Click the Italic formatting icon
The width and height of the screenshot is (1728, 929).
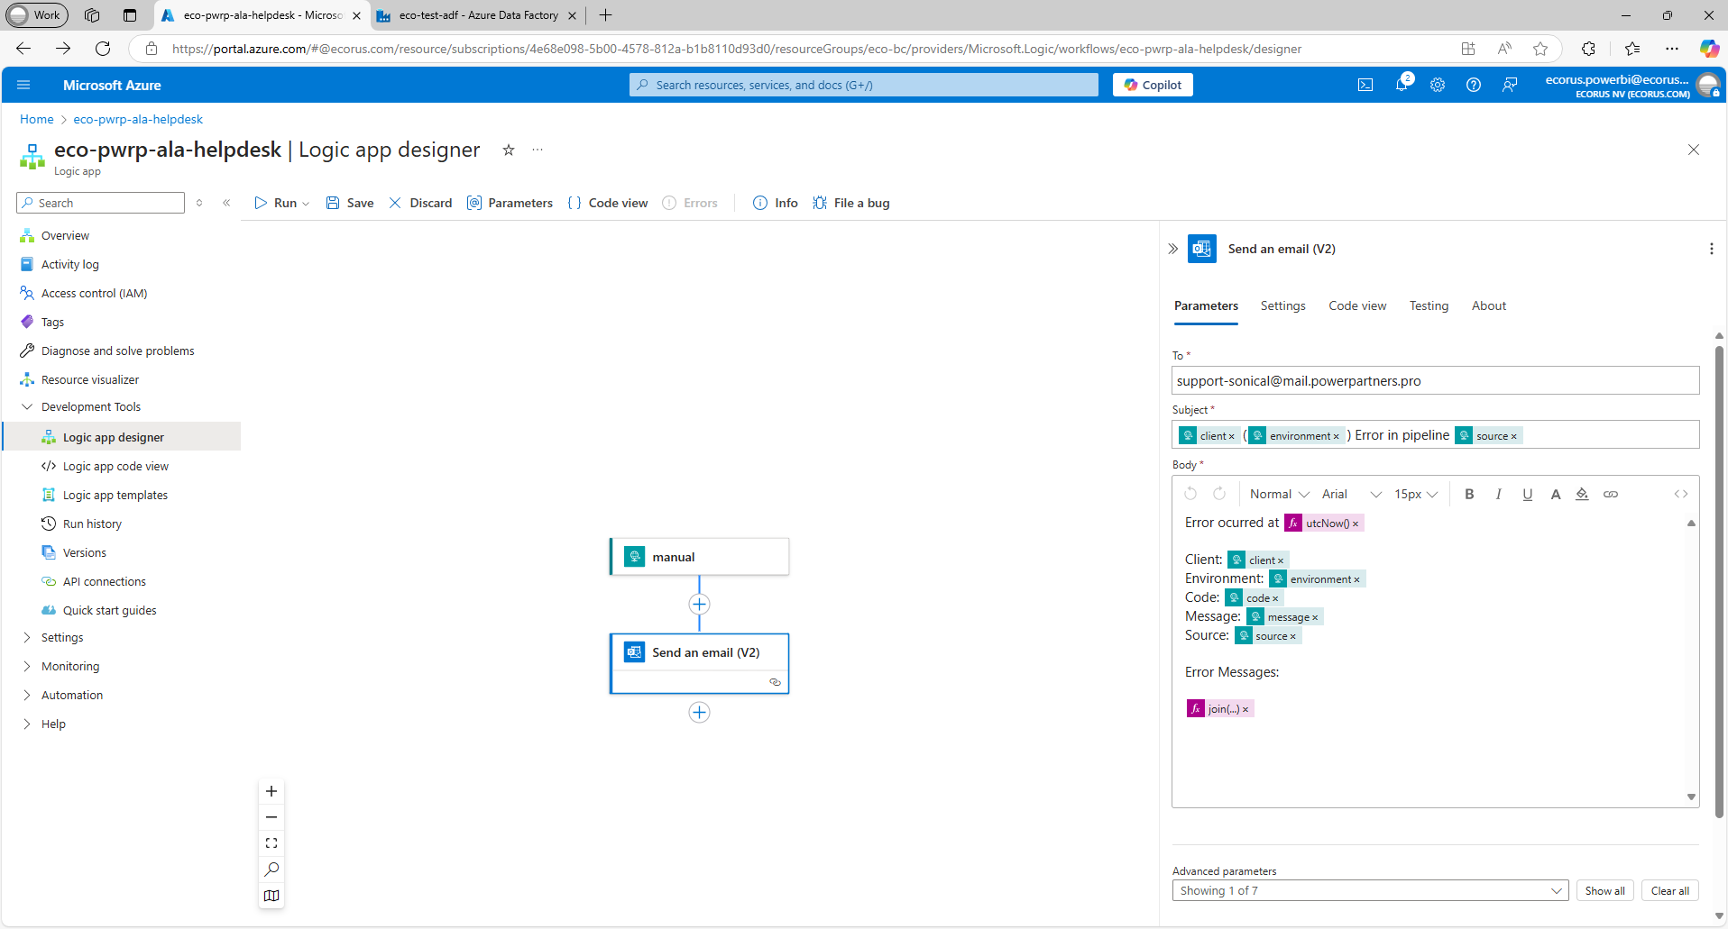point(1498,494)
